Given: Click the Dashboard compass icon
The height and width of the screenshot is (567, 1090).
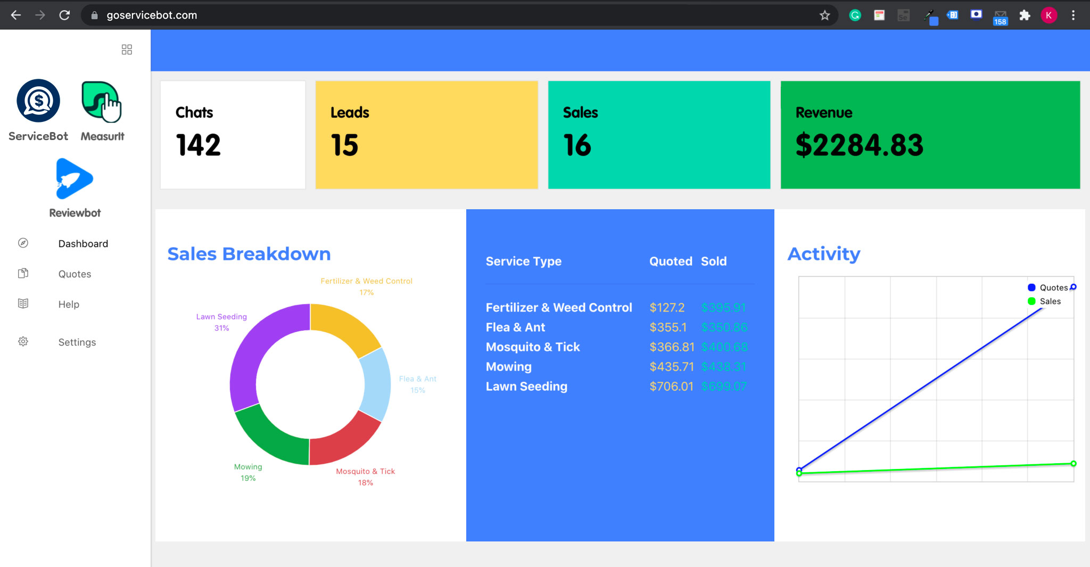Looking at the screenshot, I should pos(23,243).
